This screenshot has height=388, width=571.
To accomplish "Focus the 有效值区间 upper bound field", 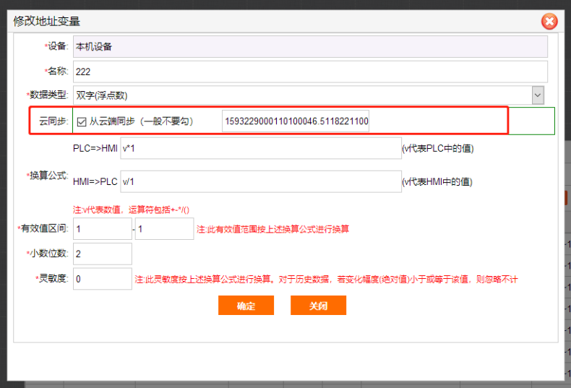I will (164, 229).
